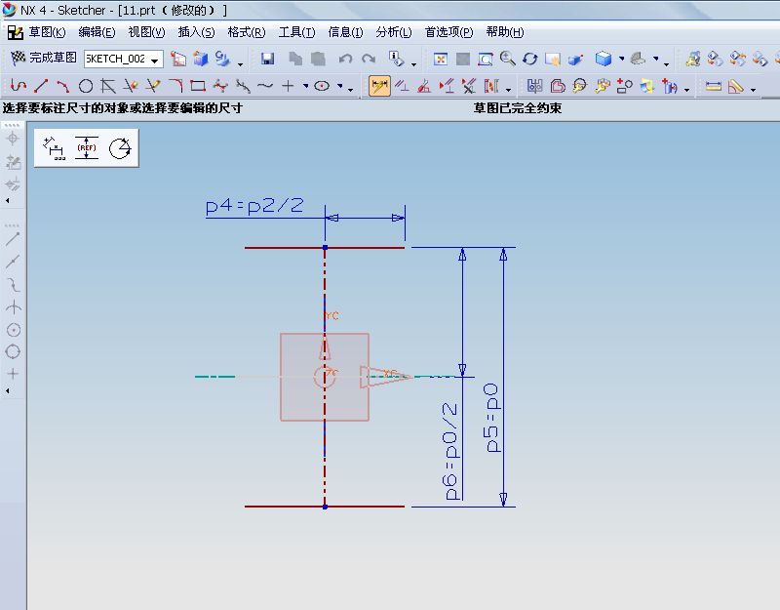
Task: Select the p6=p0/2 vertical dimension
Action: point(450,451)
